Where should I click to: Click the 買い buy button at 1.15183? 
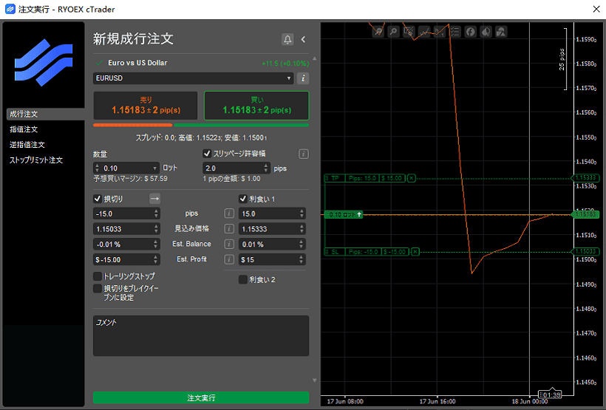[x=256, y=106]
